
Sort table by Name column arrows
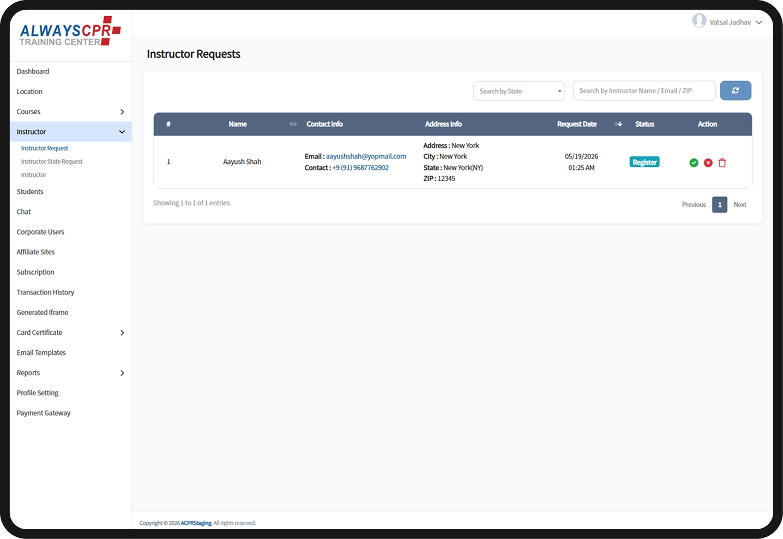[x=293, y=124]
